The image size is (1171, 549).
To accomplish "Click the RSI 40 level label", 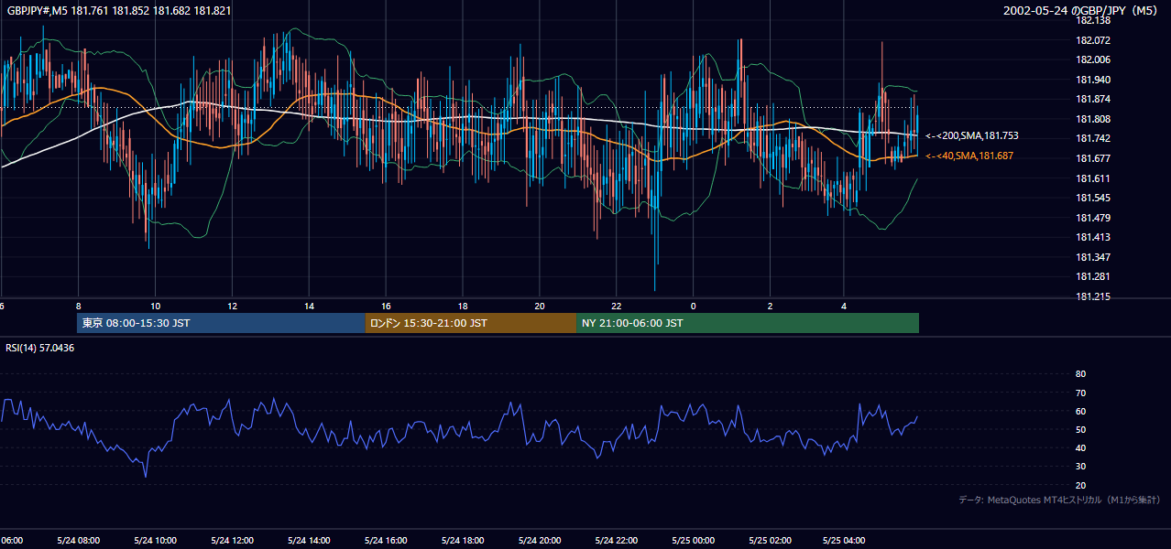I will 1080,448.
